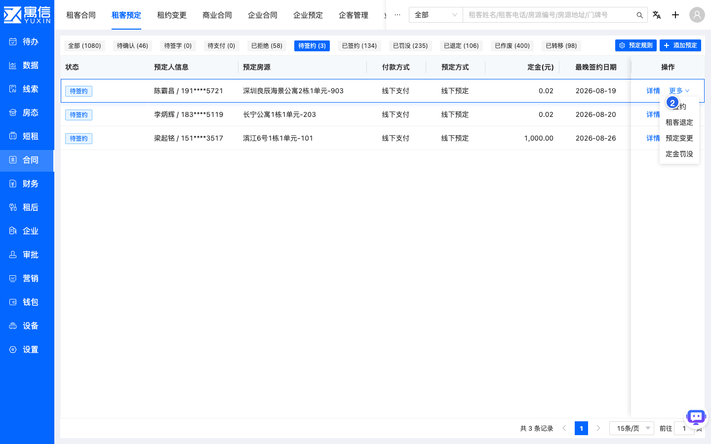Open the user avatar menu
Image resolution: width=711 pixels, height=444 pixels.
[697, 15]
